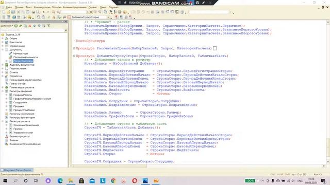Open the Photos app icon in the taskbar
The width and height of the screenshot is (330, 185).
pos(145,180)
